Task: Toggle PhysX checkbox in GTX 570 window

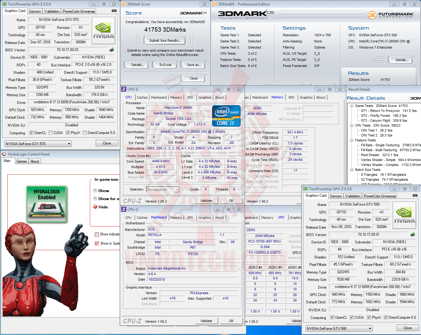Action: [x=68, y=133]
